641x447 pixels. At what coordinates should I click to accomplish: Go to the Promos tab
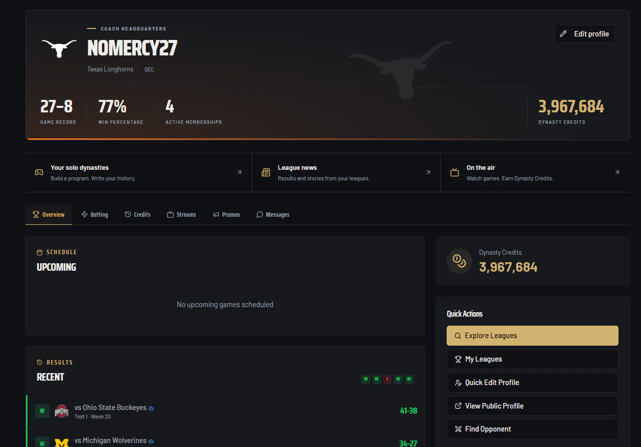(226, 215)
